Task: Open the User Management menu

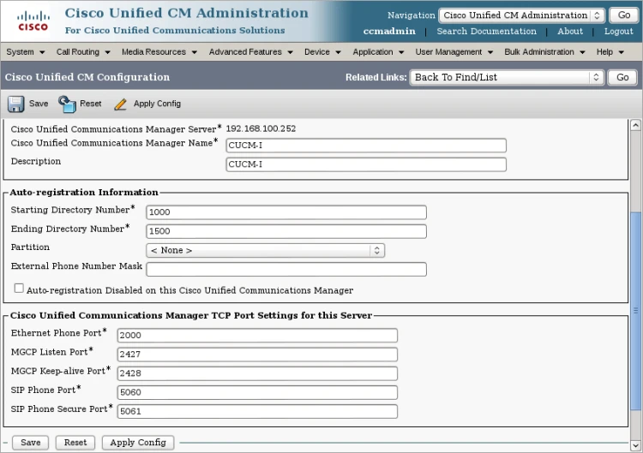Action: click(x=454, y=52)
